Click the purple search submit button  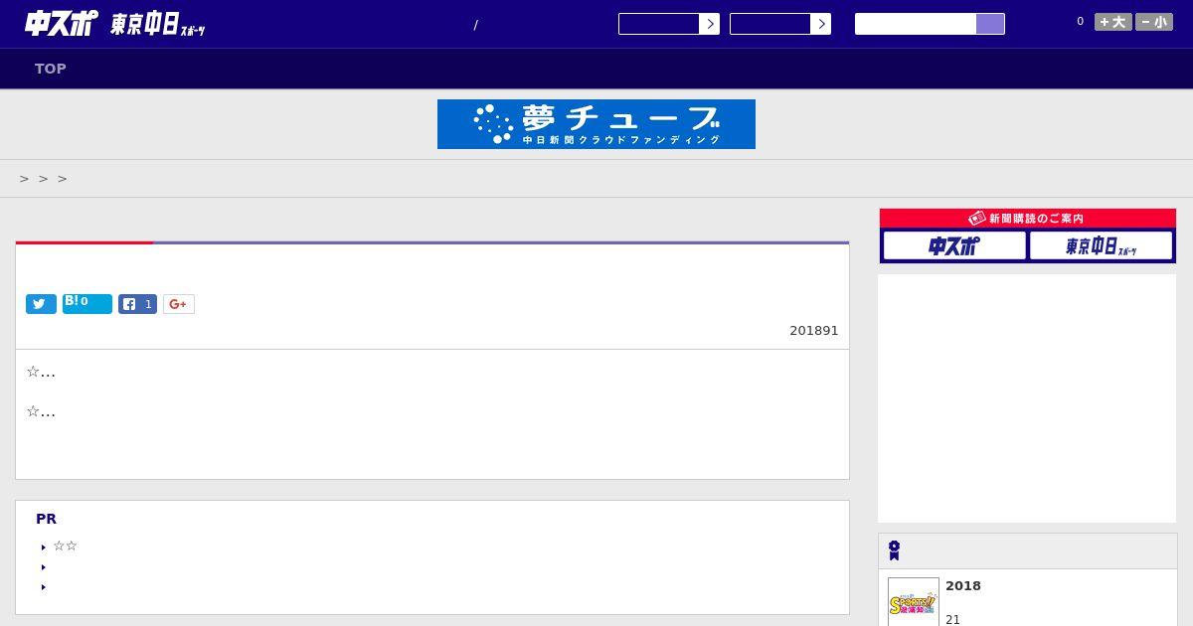990,24
